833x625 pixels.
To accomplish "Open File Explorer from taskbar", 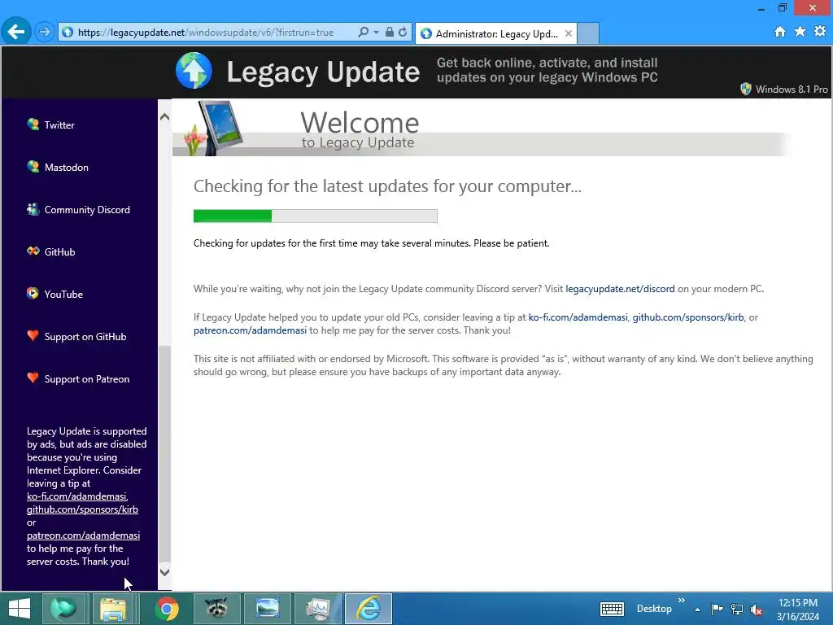I will click(113, 609).
